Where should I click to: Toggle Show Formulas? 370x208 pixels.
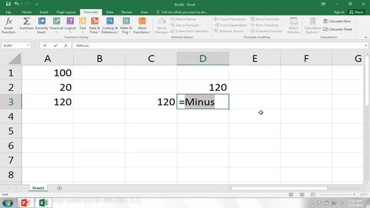[265, 19]
